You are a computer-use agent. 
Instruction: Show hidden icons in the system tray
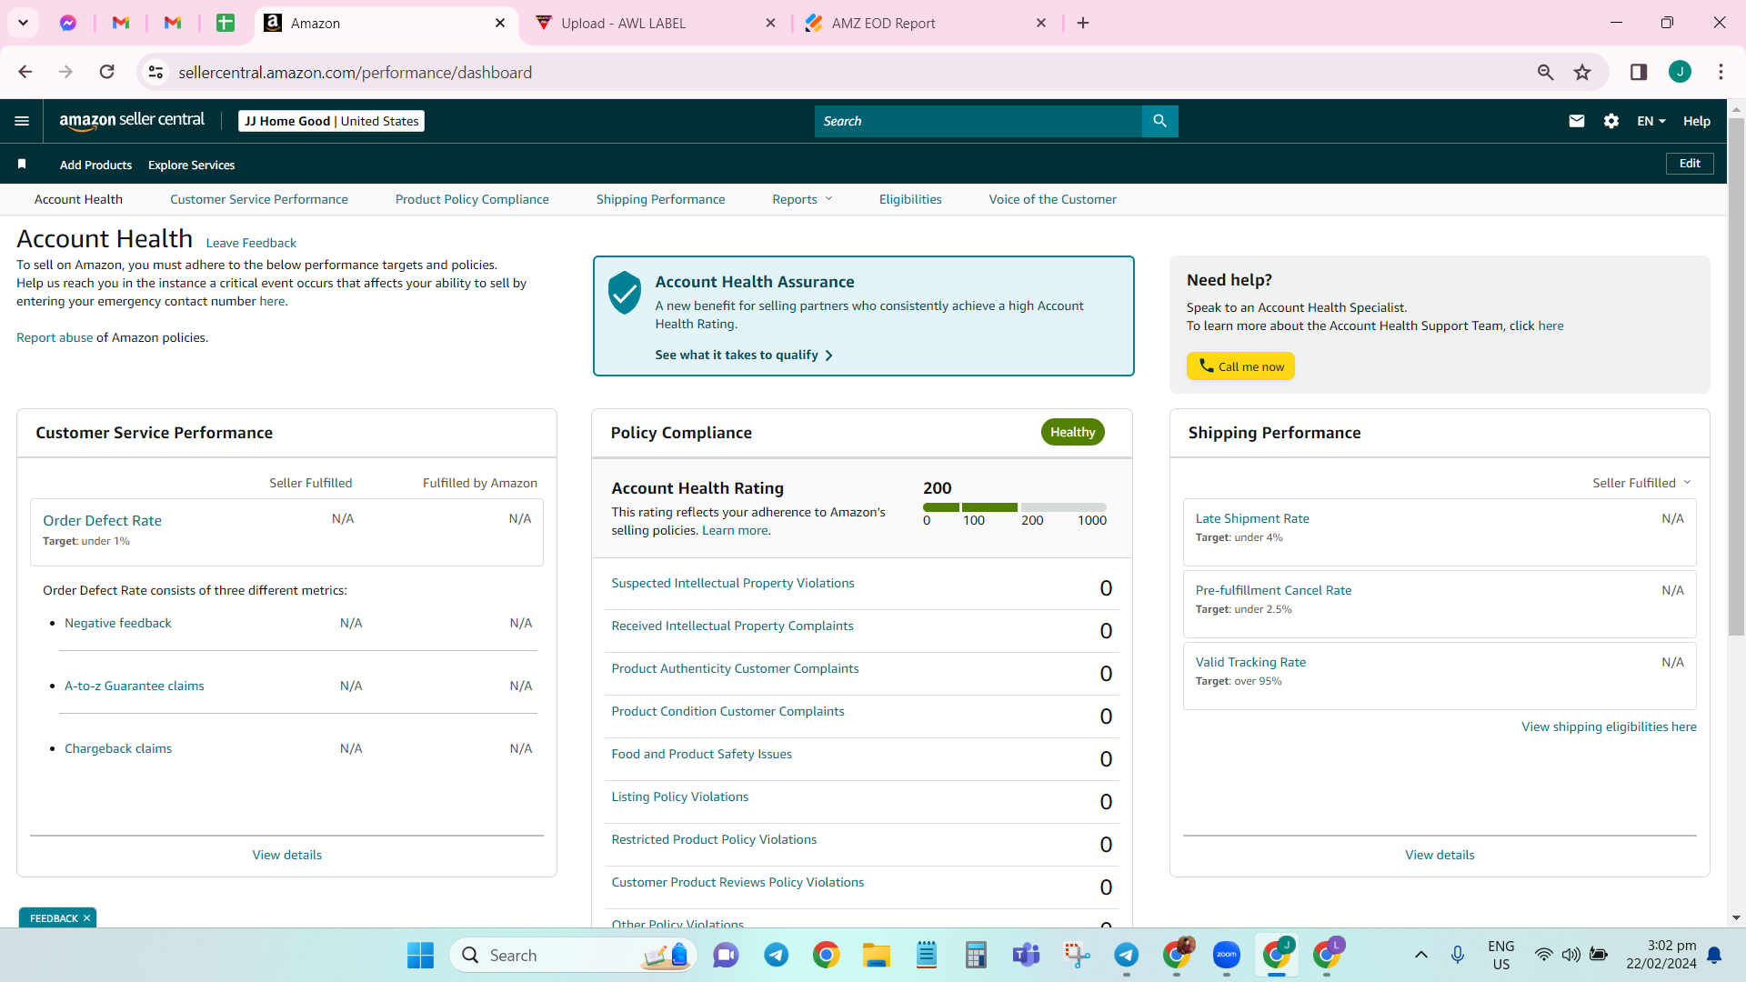pyautogui.click(x=1420, y=955)
